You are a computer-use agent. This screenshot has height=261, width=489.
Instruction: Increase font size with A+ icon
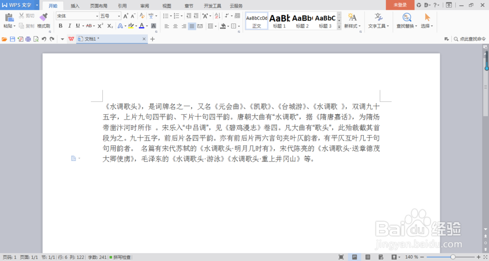(x=126, y=16)
